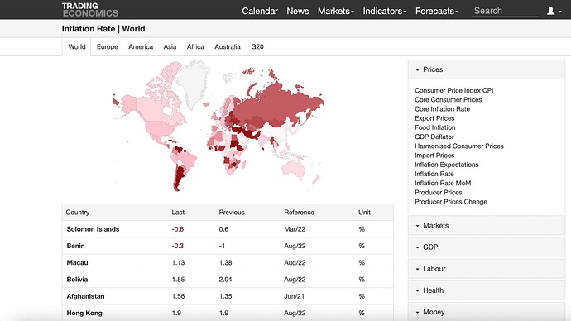Sort table by Last column header
This screenshot has height=321, width=571.
click(x=178, y=212)
